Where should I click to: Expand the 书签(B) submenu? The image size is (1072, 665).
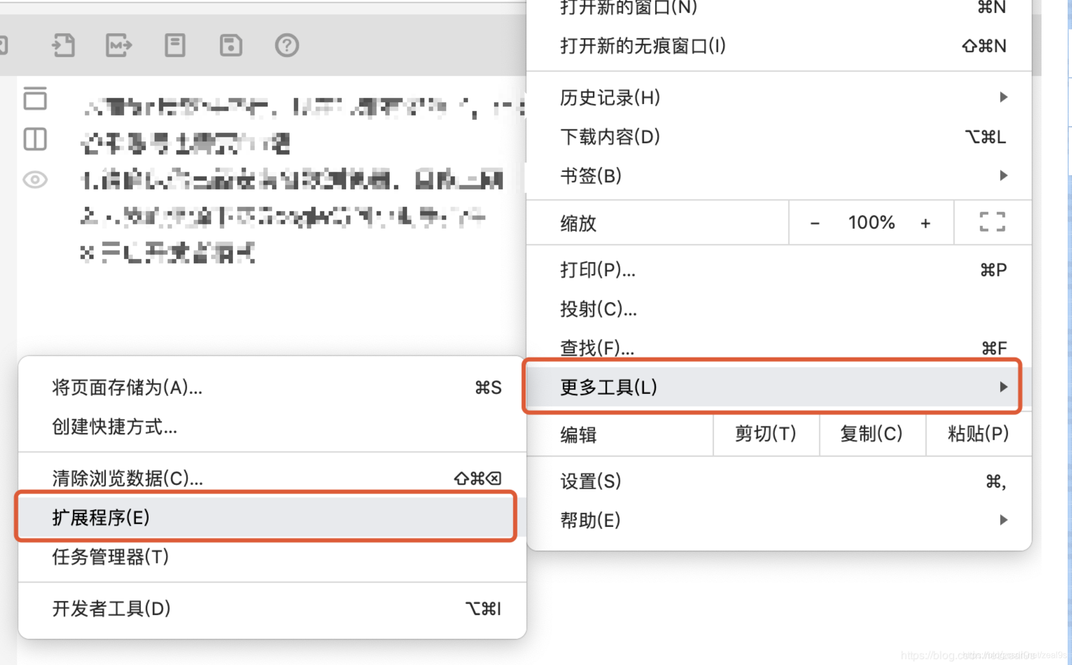(779, 176)
